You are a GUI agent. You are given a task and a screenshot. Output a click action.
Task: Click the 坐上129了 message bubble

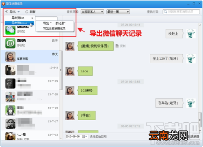167,59
